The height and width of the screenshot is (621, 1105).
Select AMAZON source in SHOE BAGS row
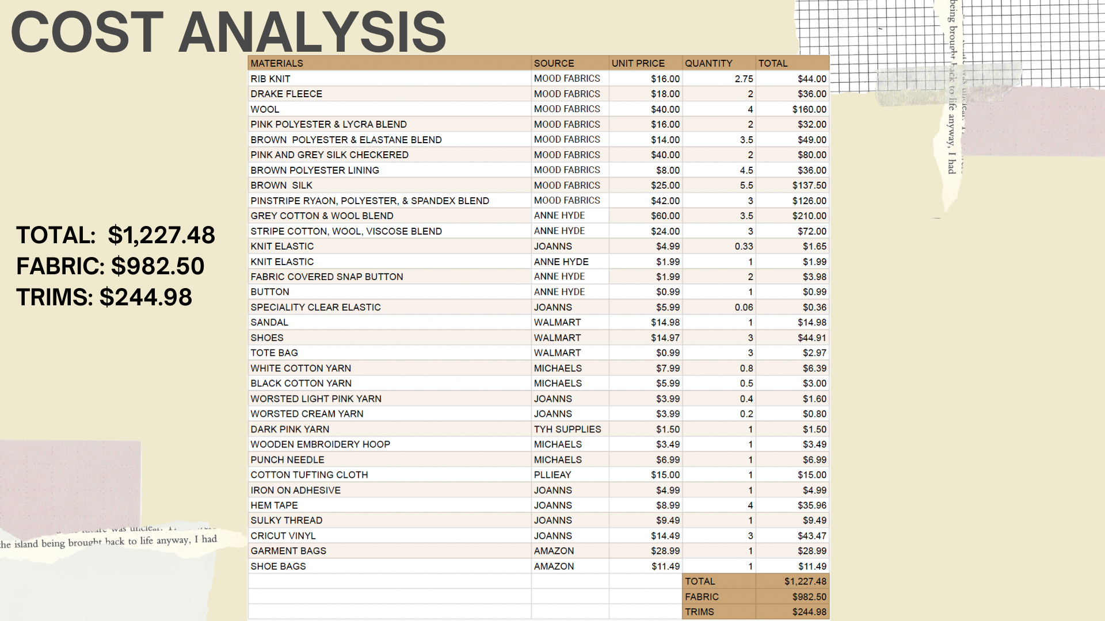click(x=570, y=566)
